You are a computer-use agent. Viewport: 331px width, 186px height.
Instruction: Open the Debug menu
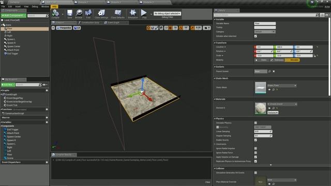(35, 7)
